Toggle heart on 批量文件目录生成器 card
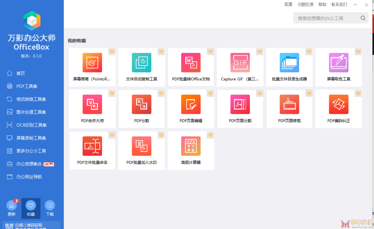Screen dimensions: 374x229 tap(309, 52)
